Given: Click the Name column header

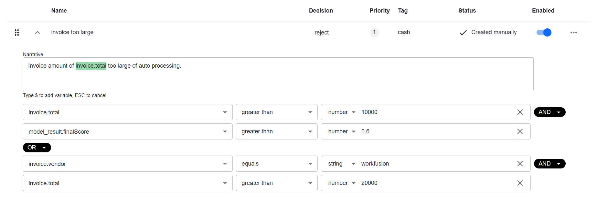Looking at the screenshot, I should pos(59,11).
